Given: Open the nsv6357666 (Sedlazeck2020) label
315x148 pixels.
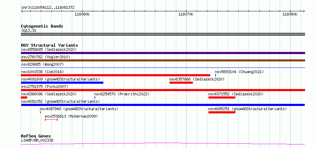Looking at the screenshot, I should pyautogui.click(x=197, y=79).
